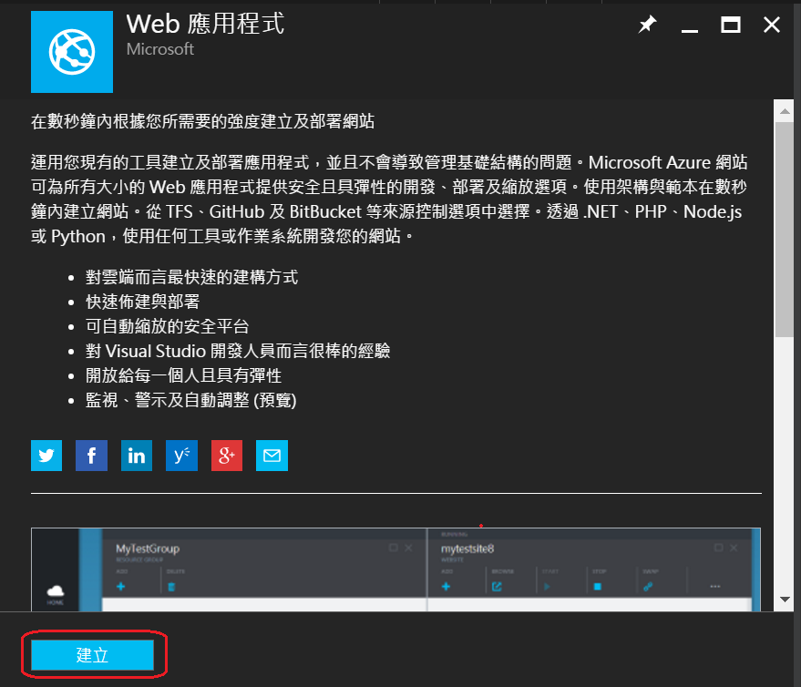Share via the Yammer icon
Viewport: 801px width, 687px height.
coord(182,455)
